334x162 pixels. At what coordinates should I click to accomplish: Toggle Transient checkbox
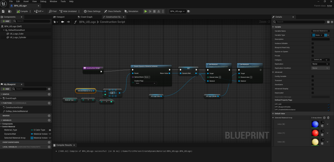[x=313, y=81]
